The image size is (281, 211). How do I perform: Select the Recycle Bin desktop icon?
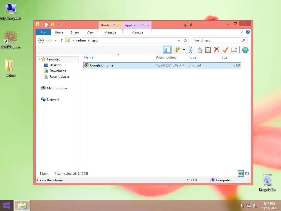tap(267, 182)
